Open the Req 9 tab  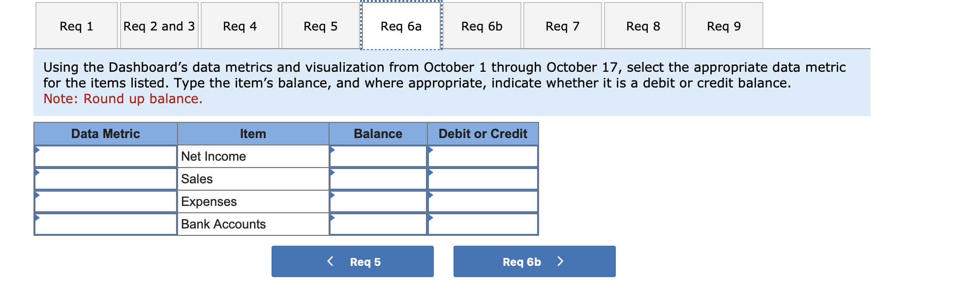[x=723, y=26]
